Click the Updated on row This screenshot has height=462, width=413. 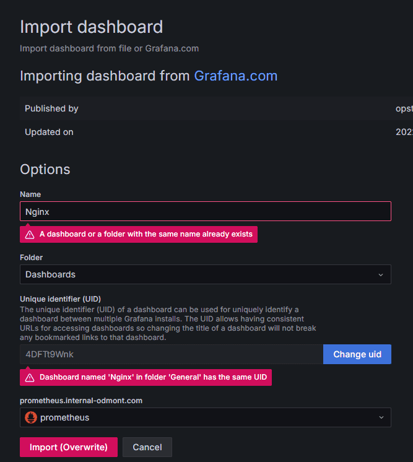tap(217, 132)
